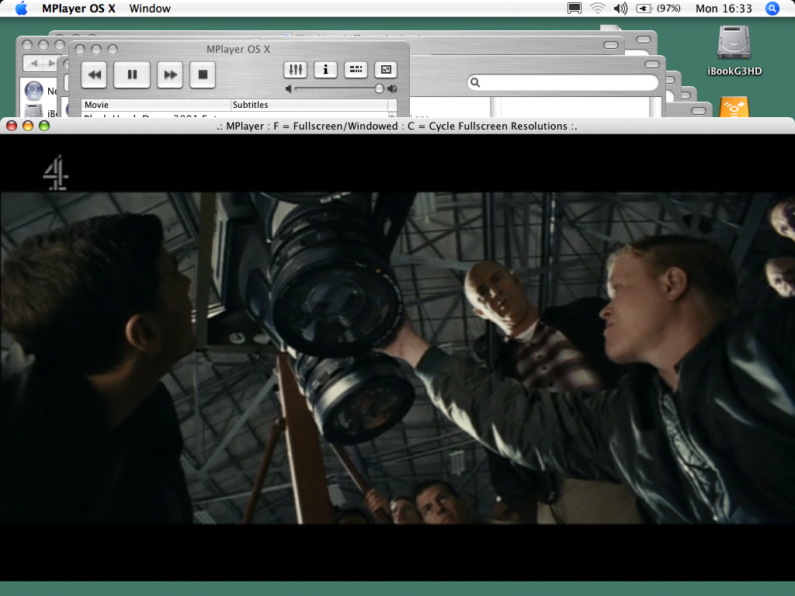
Task: Pause the movie playback
Action: tap(132, 74)
